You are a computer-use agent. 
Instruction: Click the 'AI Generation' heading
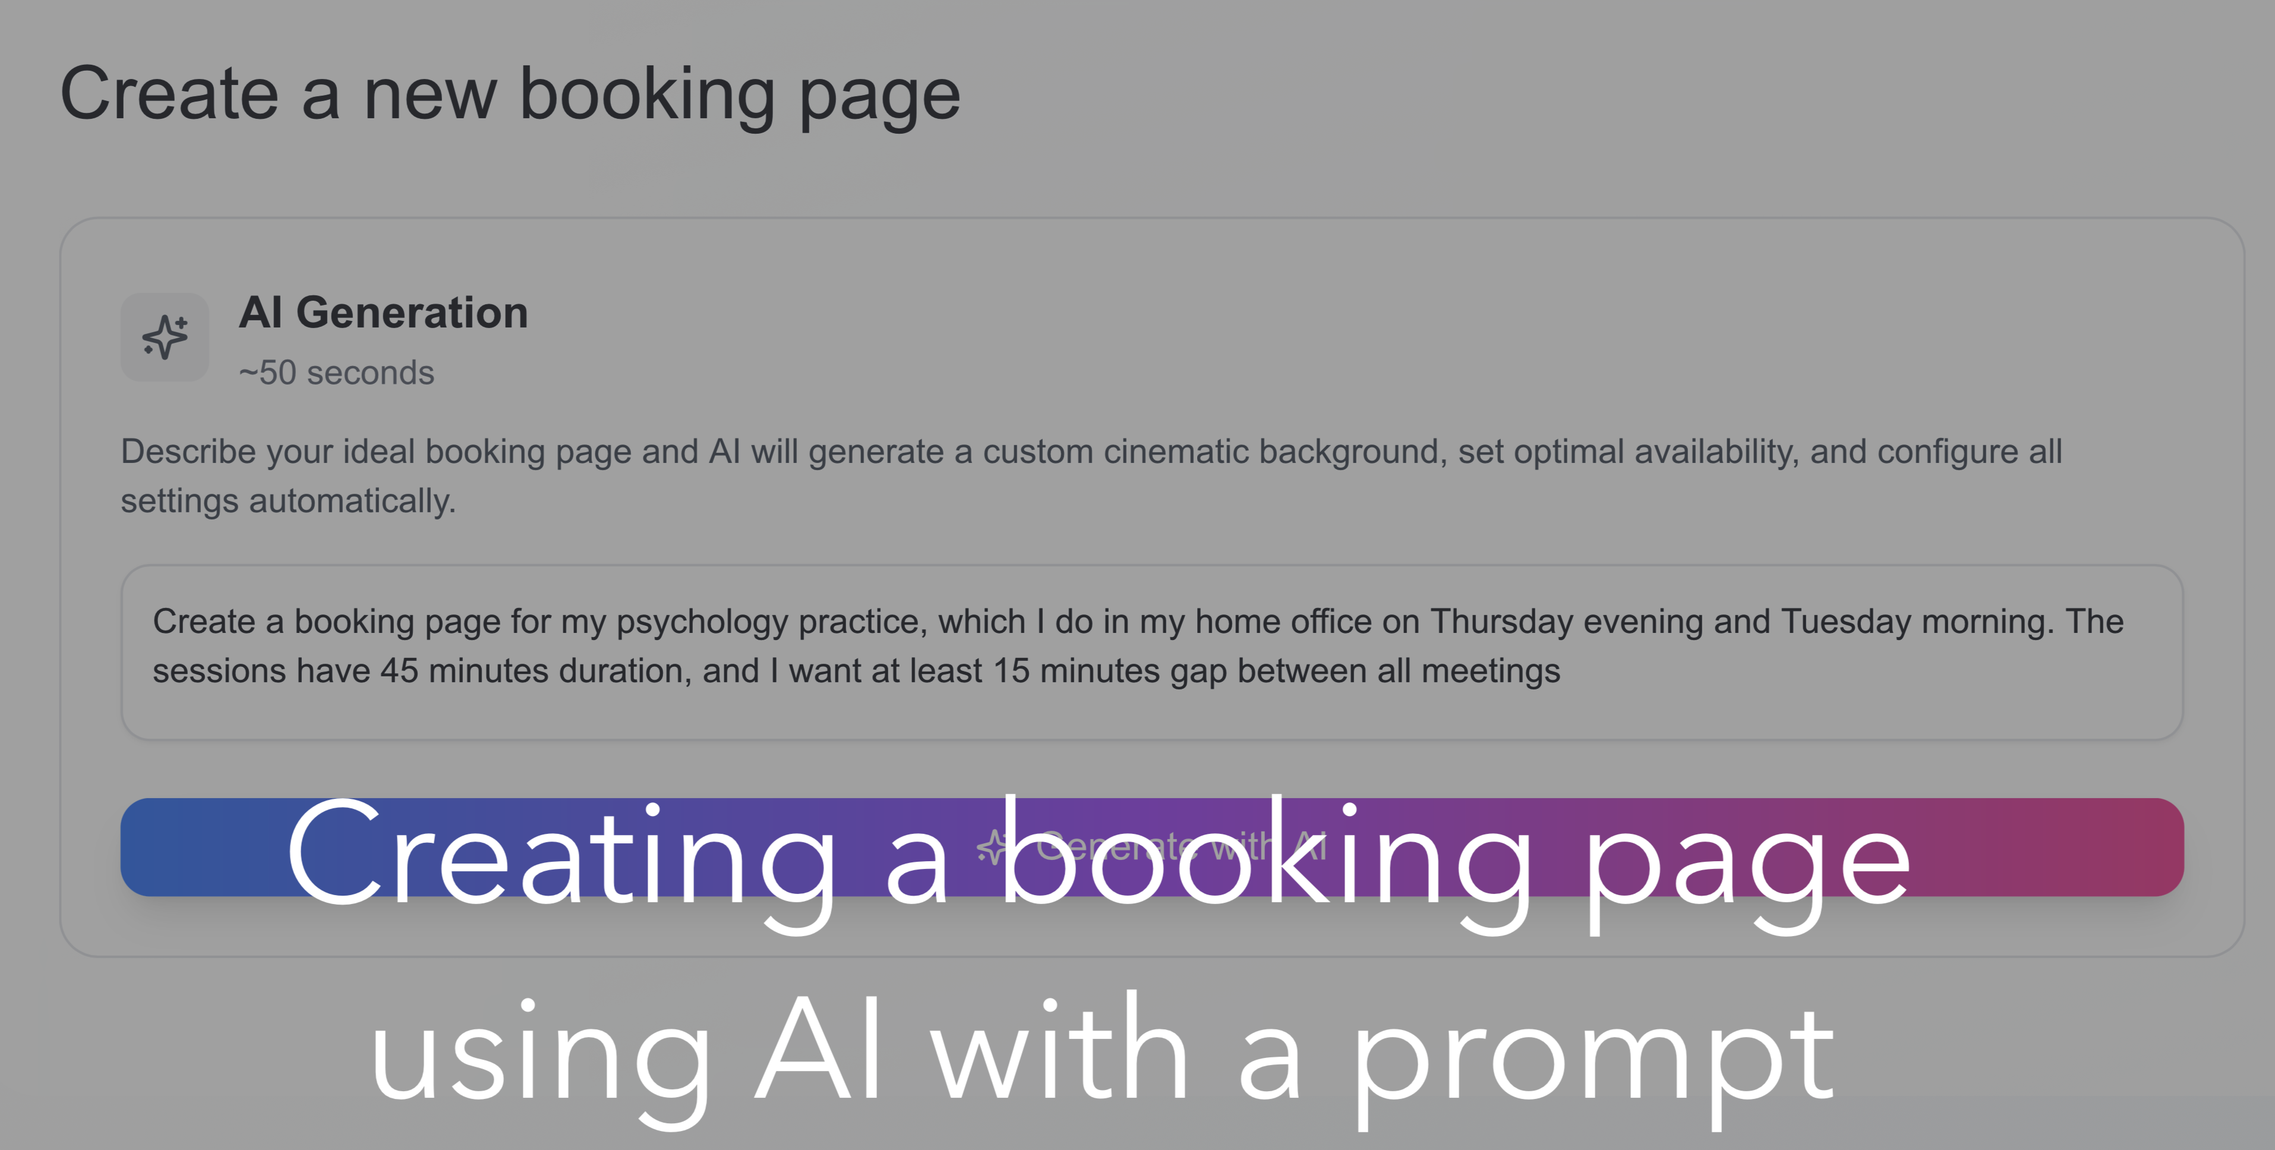coord(383,313)
